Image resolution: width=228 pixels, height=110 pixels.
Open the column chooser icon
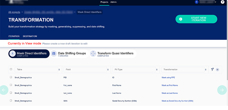(x=218, y=70)
